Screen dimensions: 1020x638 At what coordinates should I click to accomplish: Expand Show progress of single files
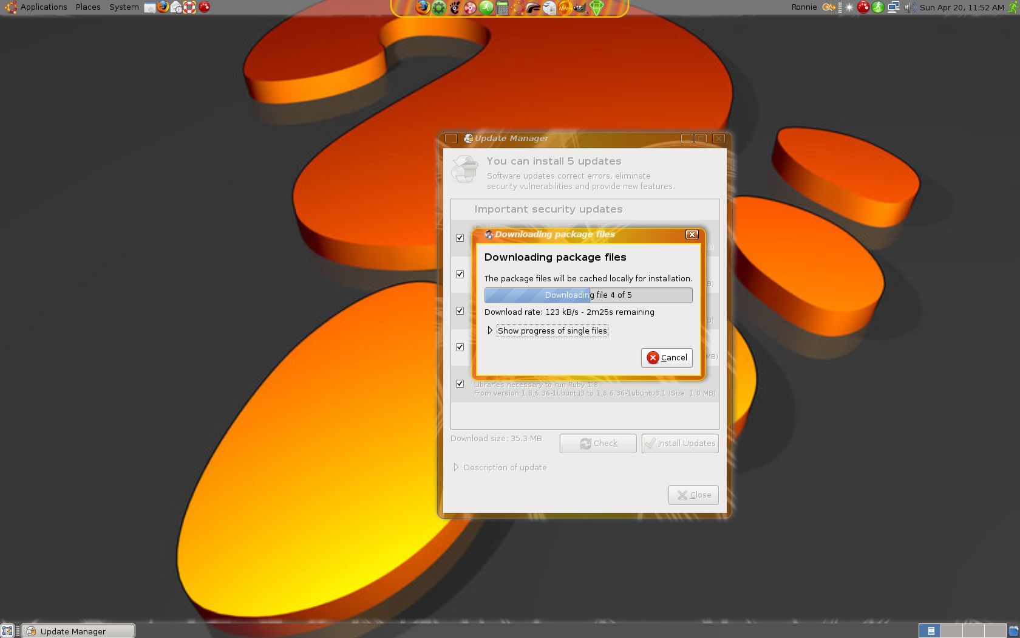tap(547, 331)
